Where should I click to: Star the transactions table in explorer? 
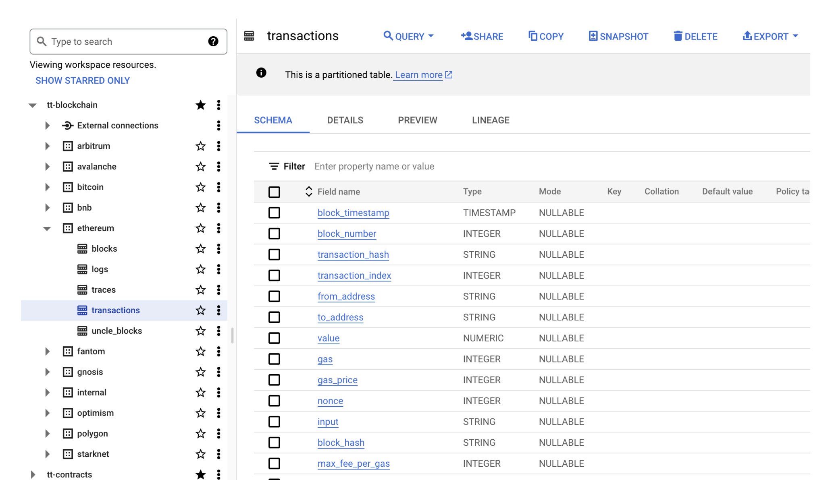pyautogui.click(x=200, y=310)
